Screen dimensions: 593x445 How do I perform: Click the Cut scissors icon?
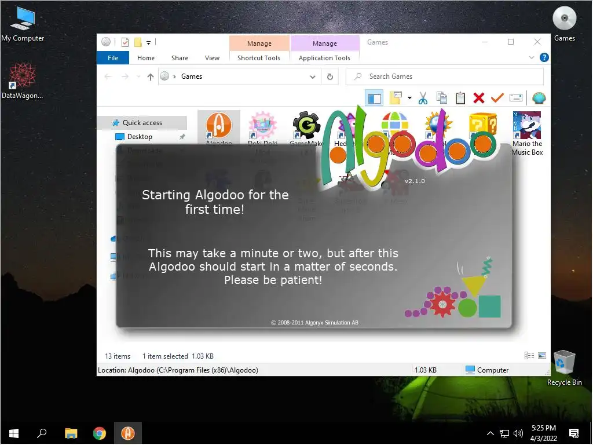(423, 98)
